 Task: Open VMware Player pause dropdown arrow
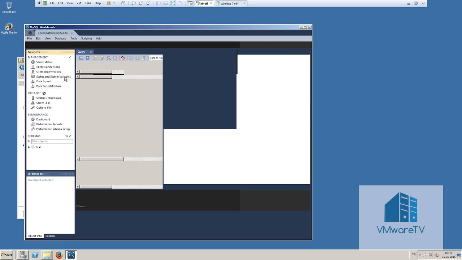114,3
